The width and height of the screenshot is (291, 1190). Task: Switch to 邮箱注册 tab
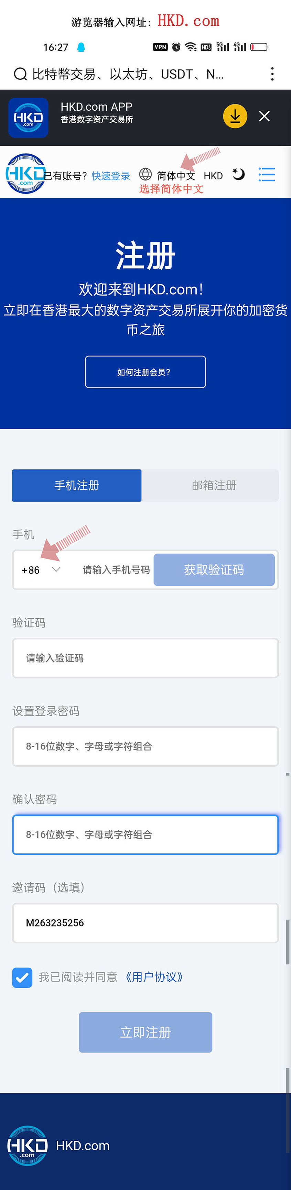point(214,486)
